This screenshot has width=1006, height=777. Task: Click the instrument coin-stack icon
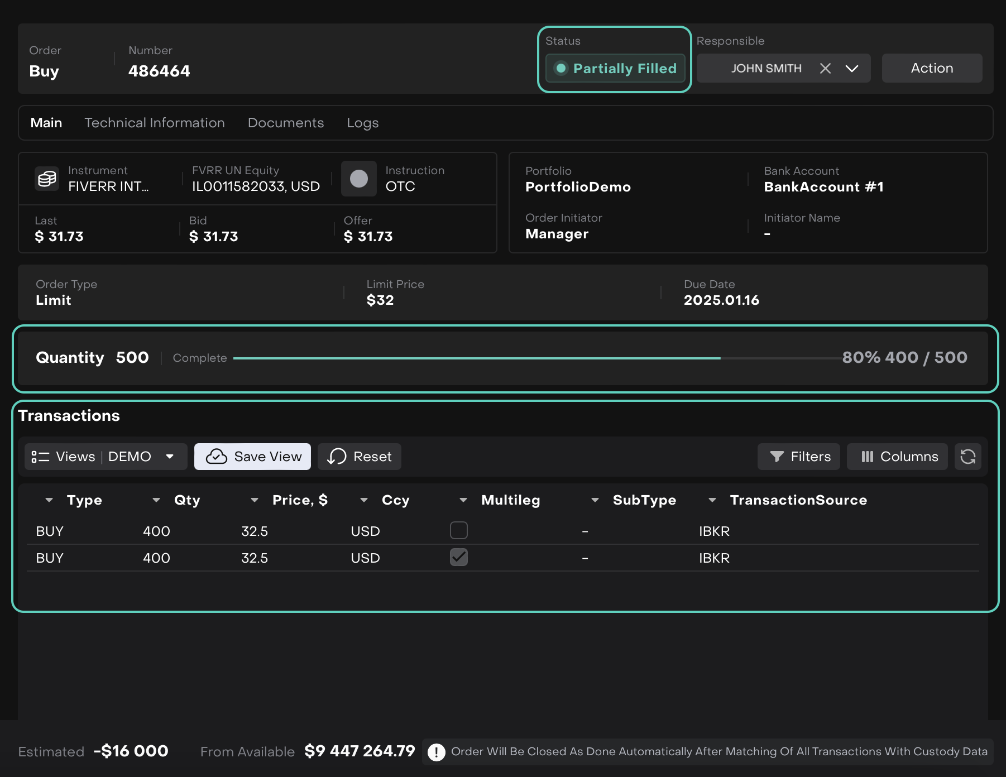pos(47,179)
